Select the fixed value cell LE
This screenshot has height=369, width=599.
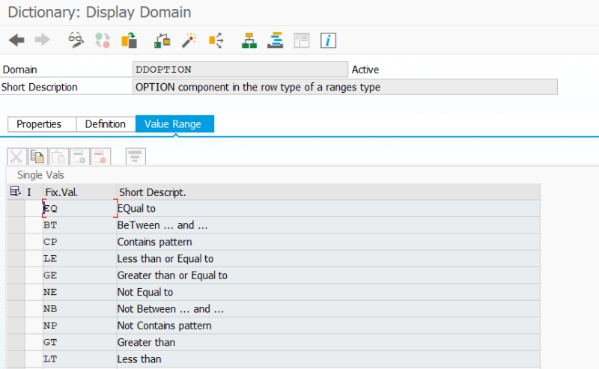pyautogui.click(x=80, y=259)
